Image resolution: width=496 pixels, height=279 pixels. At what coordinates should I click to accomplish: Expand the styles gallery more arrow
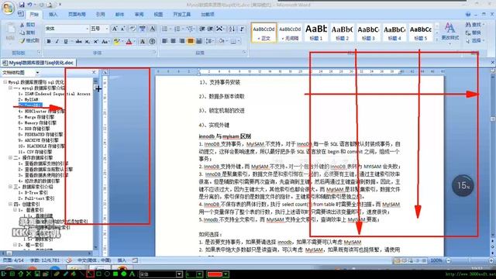[x=437, y=40]
